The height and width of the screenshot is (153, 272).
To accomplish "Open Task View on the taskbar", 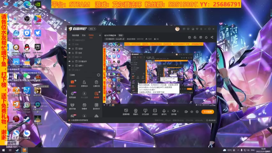I will tap(10, 150).
